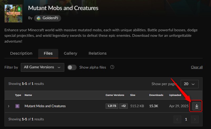Click the Clear all link
Screen dimensions: 211x129
tap(197, 67)
